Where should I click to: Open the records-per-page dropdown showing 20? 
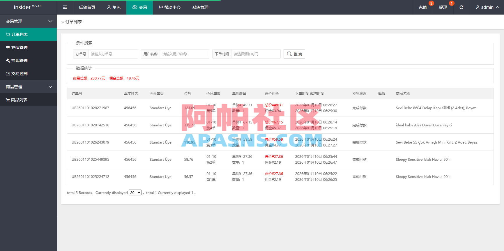tap(135, 192)
